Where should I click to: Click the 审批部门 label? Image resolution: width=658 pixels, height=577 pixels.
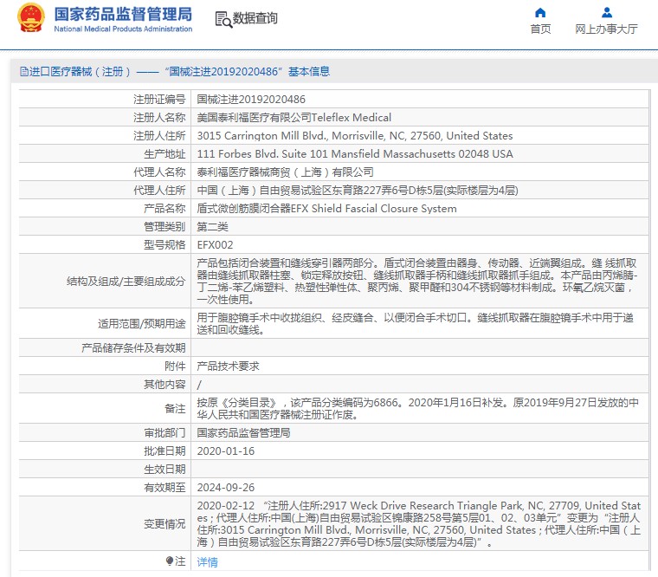pyautogui.click(x=164, y=433)
